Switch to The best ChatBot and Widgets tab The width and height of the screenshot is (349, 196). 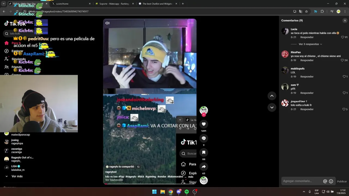[x=158, y=4]
